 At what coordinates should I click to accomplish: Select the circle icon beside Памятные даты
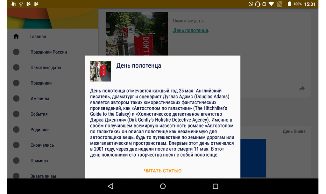[x=16, y=67]
